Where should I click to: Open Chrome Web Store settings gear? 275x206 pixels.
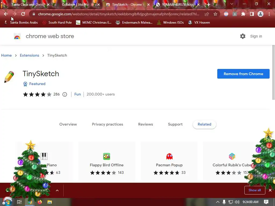pos(243,36)
